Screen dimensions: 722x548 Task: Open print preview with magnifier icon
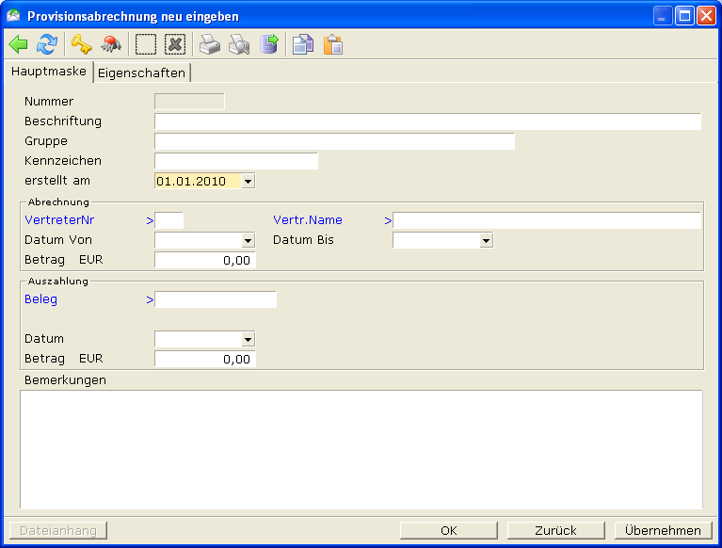239,44
